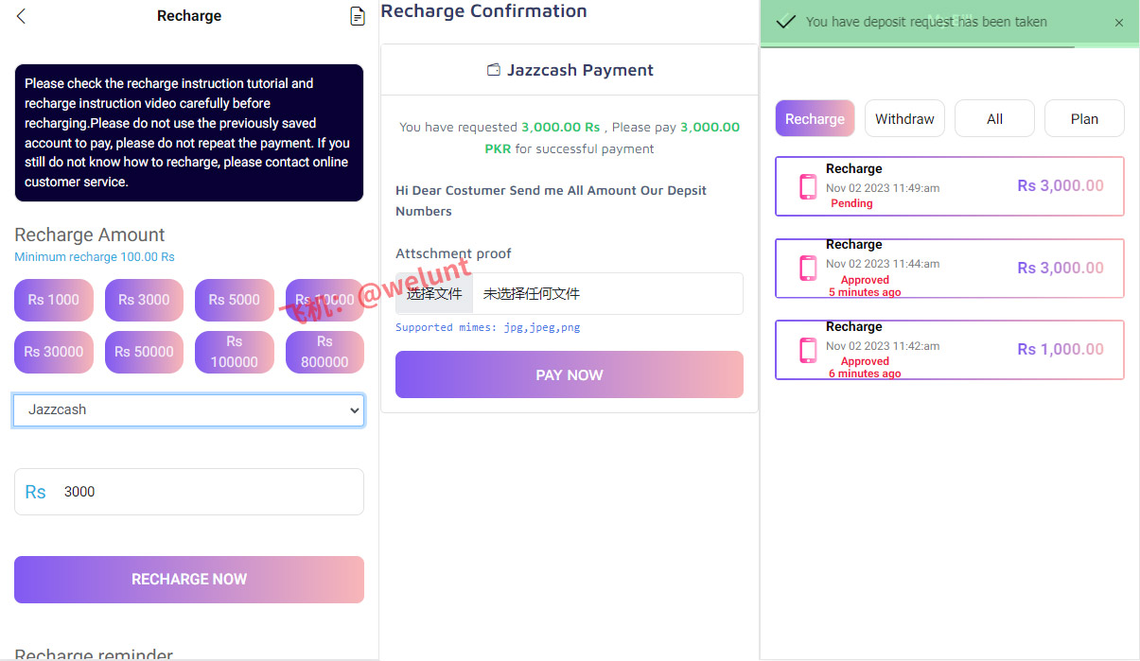
Task: Click phone icon of pending Rs 3,000 recharge
Action: [808, 186]
